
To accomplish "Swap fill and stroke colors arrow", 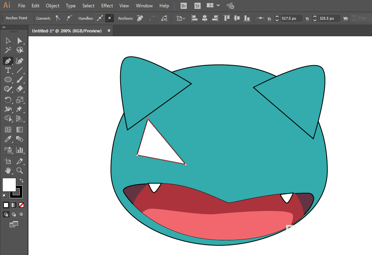I will 22,181.
